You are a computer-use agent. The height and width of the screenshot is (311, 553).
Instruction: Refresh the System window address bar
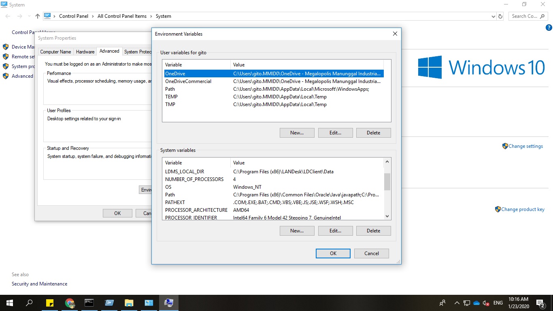point(500,16)
